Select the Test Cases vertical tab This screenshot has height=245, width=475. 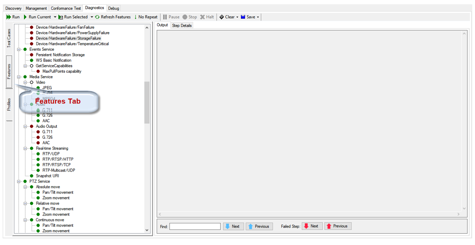(x=9, y=38)
